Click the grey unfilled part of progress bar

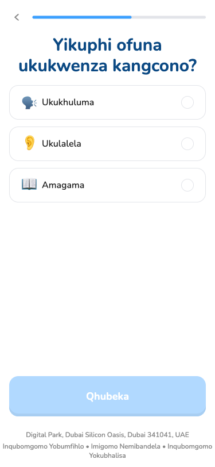coord(169,17)
